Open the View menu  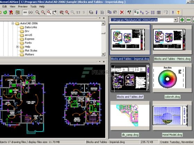pos(12,7)
